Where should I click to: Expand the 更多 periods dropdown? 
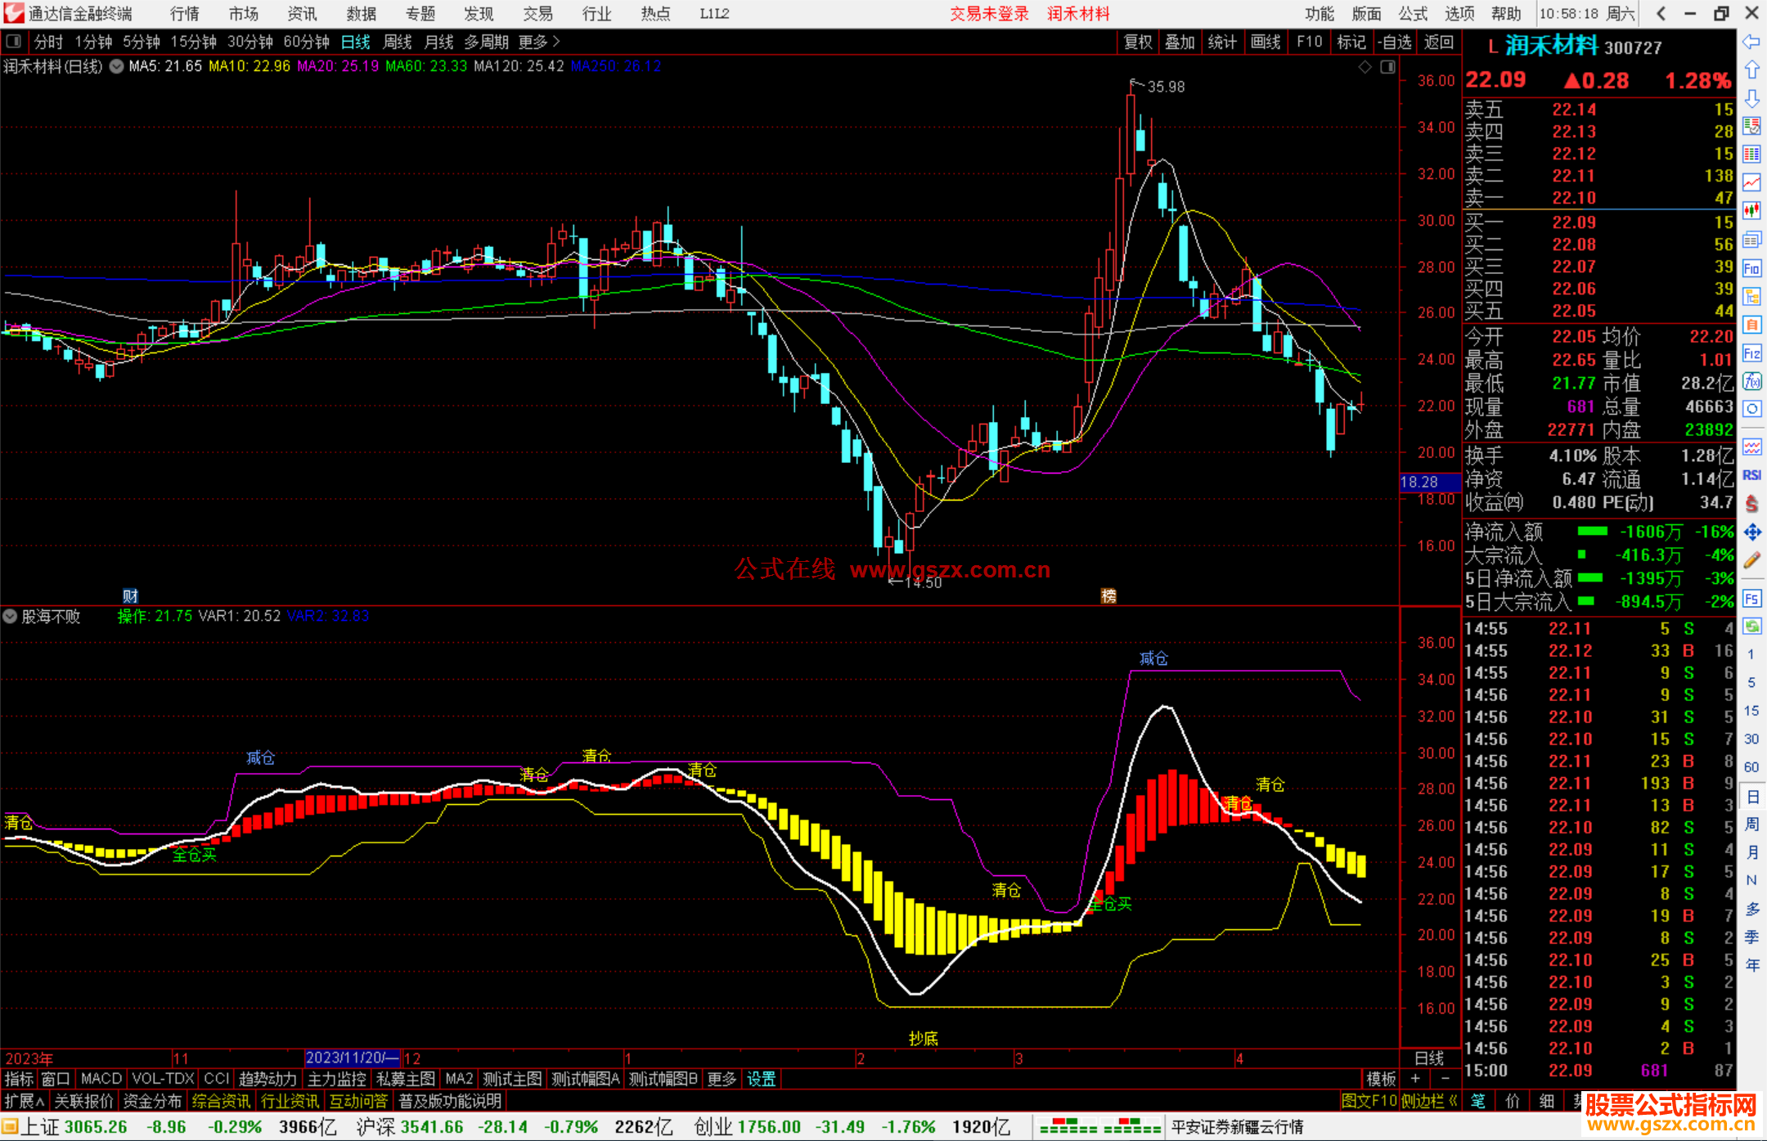pyautogui.click(x=539, y=42)
